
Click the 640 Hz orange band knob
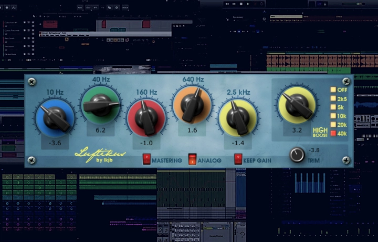point(192,105)
